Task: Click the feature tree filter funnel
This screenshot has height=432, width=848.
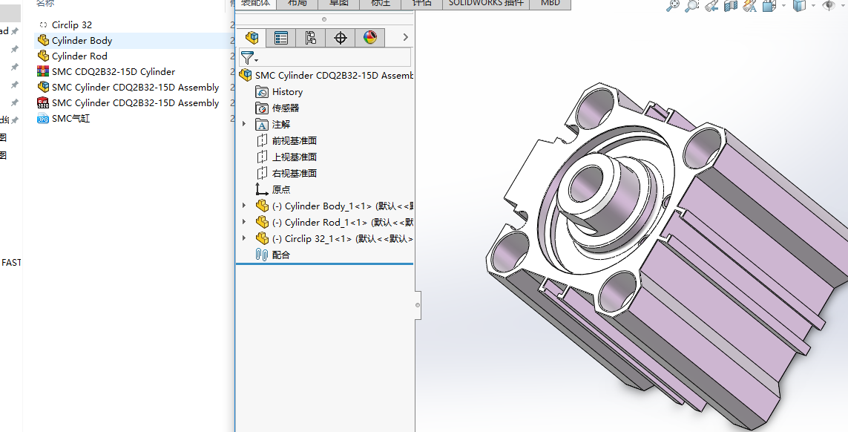Action: click(x=247, y=57)
